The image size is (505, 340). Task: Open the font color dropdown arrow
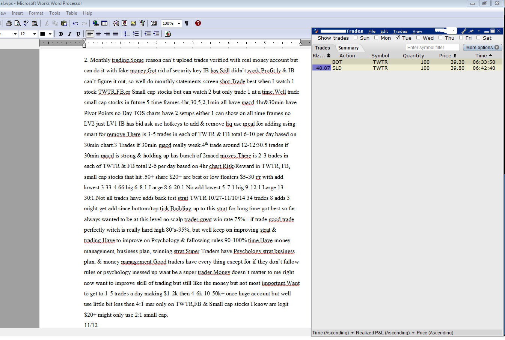50,34
